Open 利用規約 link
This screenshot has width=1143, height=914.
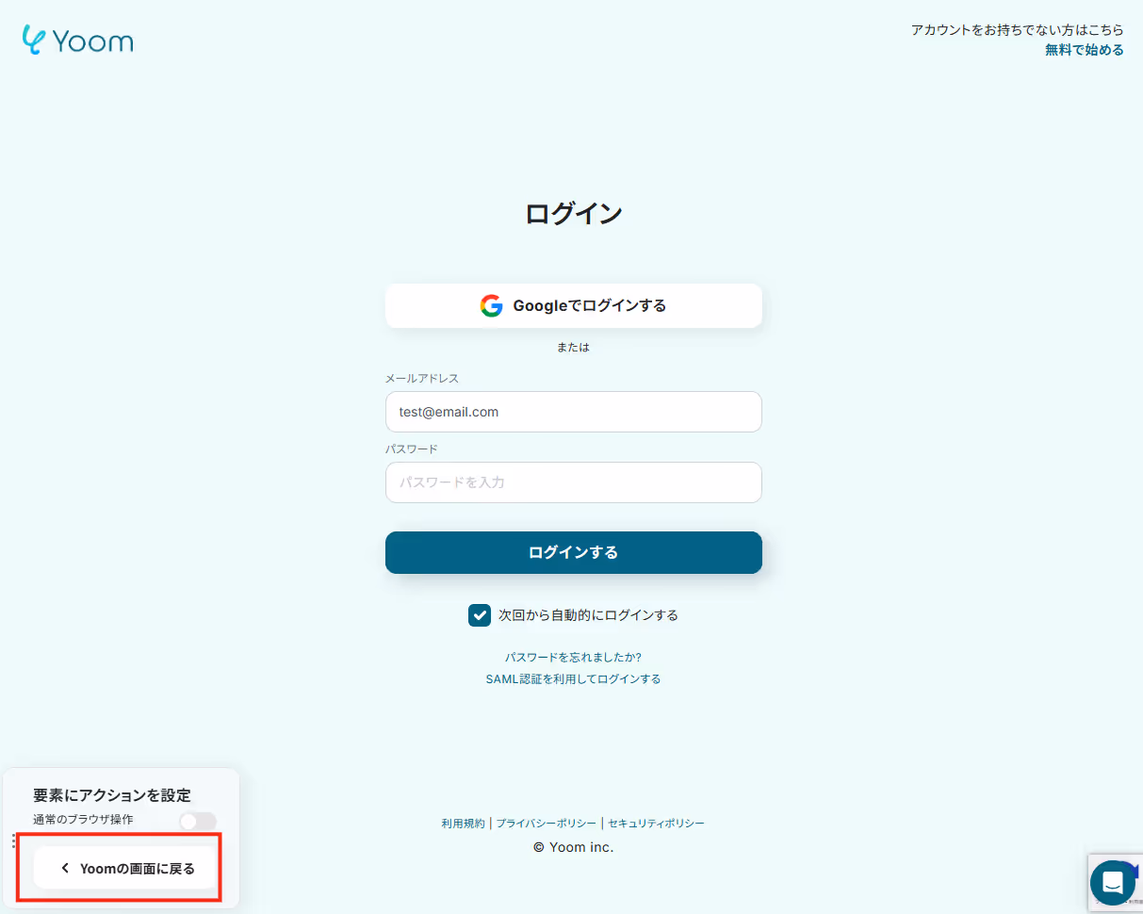463,823
